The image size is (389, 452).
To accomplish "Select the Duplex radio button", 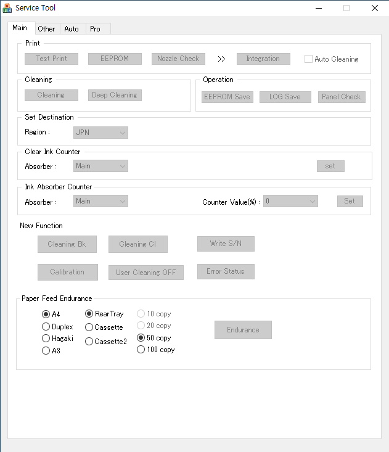I will click(x=46, y=327).
